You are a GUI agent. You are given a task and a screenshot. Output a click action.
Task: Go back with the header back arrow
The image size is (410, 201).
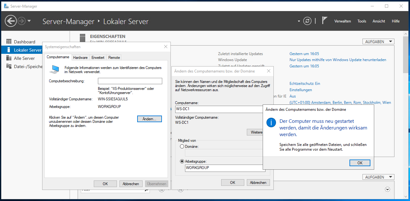click(10, 21)
